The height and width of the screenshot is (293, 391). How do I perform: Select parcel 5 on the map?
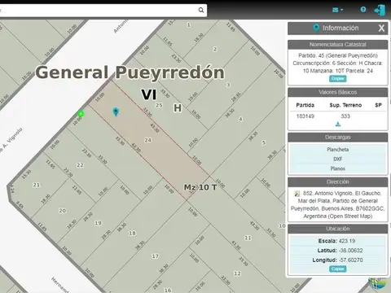coord(264,142)
